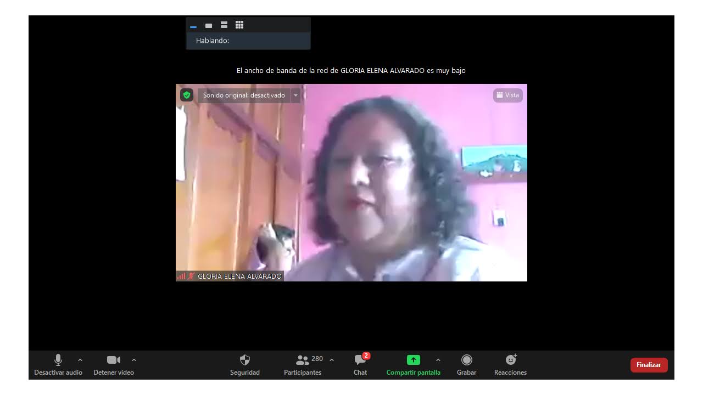The image size is (703, 395).
Task: Expand audio options arrow beside microphone
Action: point(80,360)
